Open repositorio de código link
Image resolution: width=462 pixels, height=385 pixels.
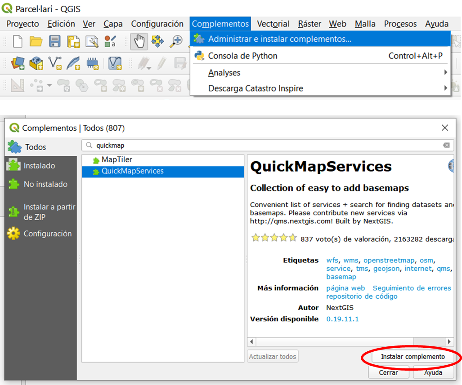click(x=362, y=296)
